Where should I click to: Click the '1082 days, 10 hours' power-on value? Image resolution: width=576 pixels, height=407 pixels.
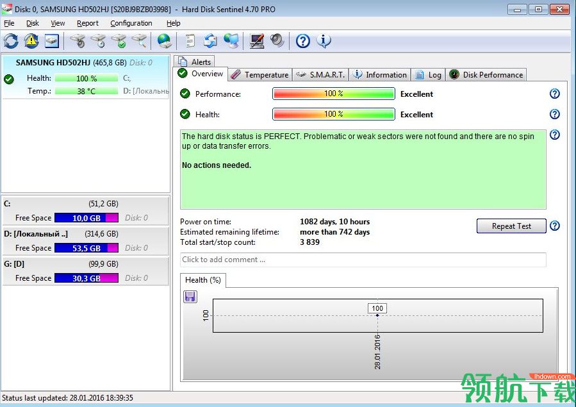point(334,222)
